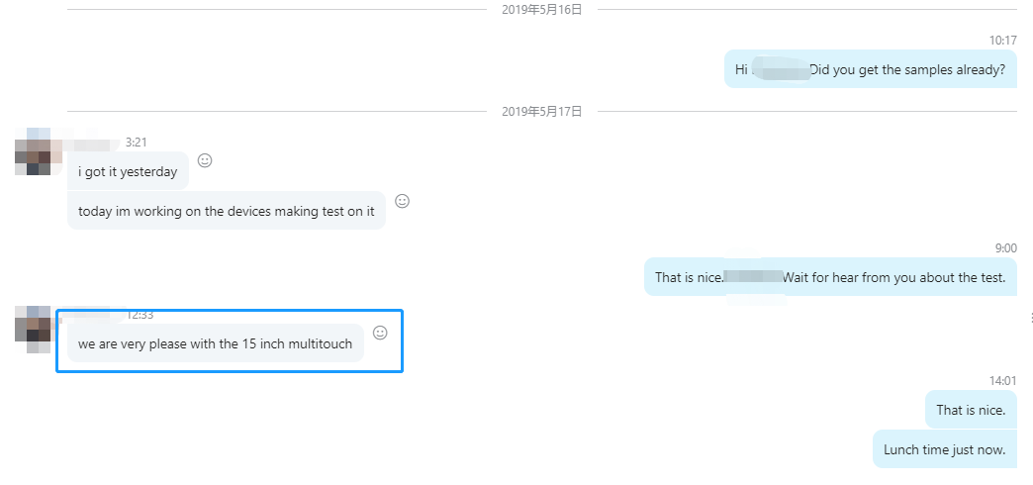Click the sender avatar beside the 3:21 message
Screen dimensions: 1033x485
[39, 151]
